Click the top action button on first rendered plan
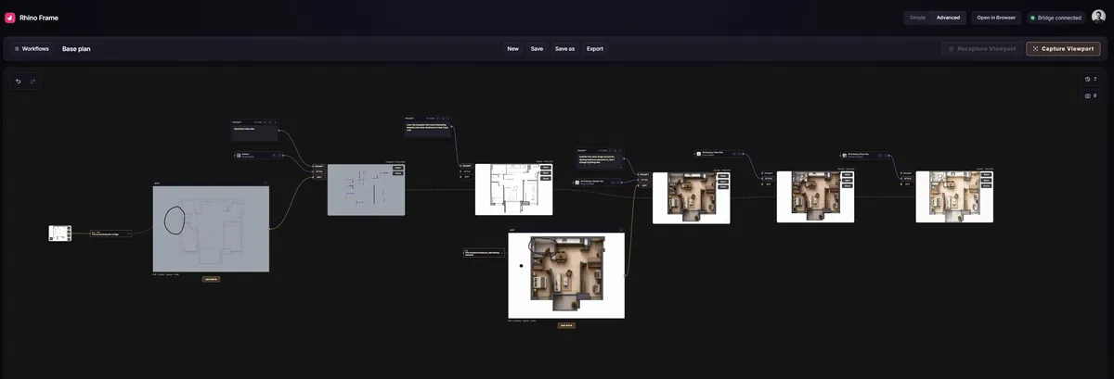This screenshot has height=379, width=1114. pyautogui.click(x=722, y=175)
